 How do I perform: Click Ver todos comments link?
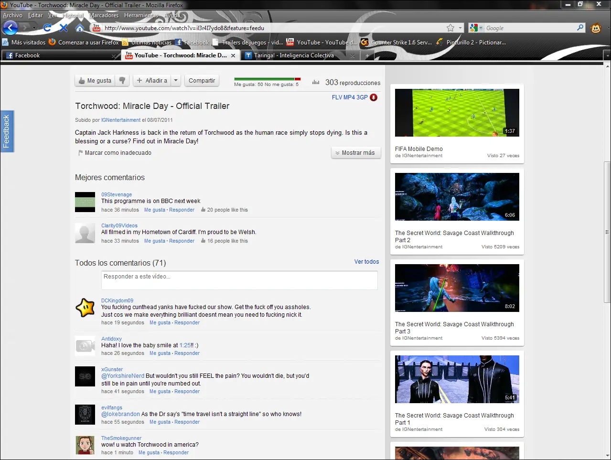(x=366, y=262)
